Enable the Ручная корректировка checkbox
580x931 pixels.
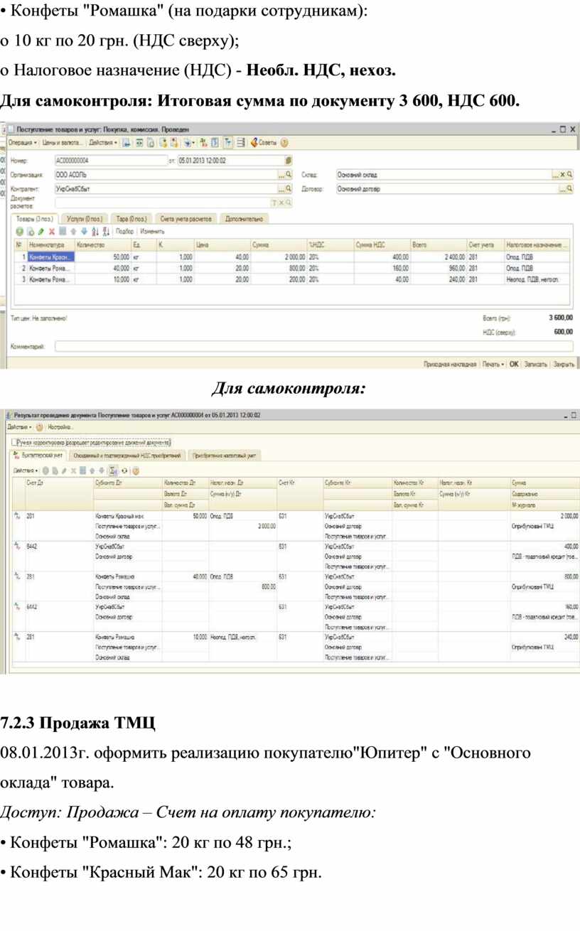[14, 441]
